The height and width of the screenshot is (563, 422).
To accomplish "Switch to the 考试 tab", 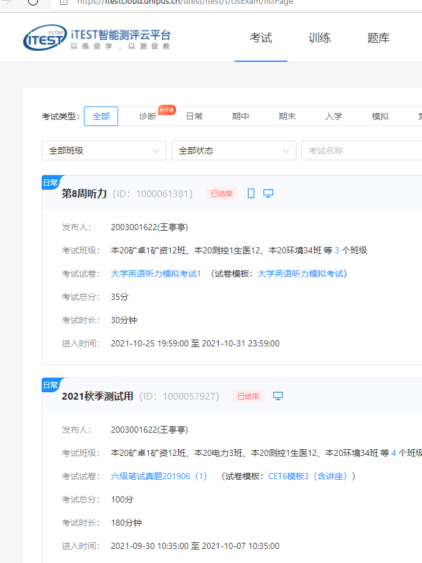I will (261, 38).
